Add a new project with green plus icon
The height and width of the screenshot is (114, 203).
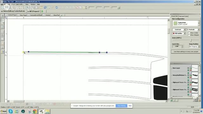tap(42, 11)
